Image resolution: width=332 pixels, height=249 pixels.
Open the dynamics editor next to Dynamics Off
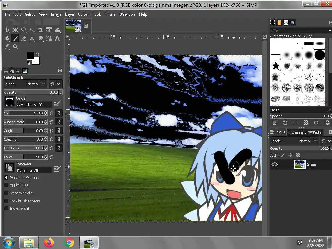pos(57,169)
